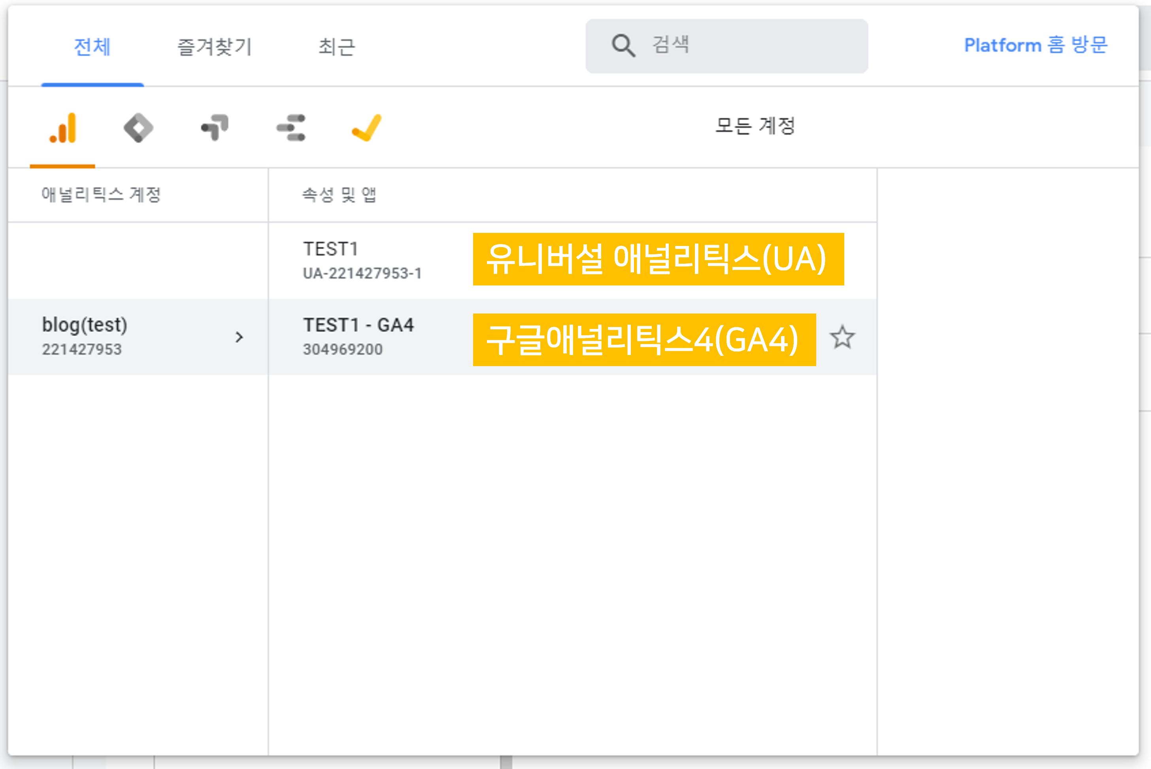Switch to the 전체 tab

coord(92,47)
